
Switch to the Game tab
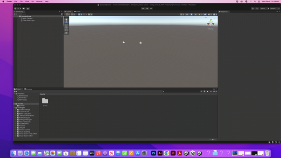pyautogui.click(x=77, y=12)
